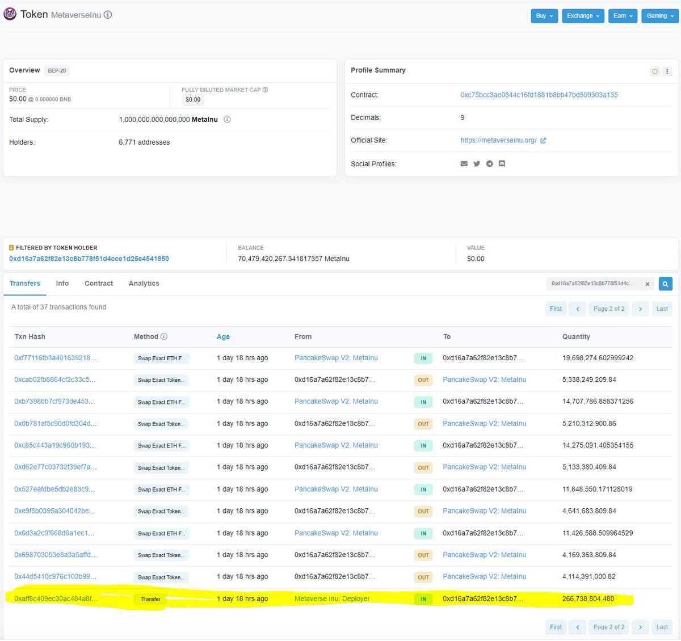
Task: Click the 6,771 addresses holders value
Action: [144, 142]
